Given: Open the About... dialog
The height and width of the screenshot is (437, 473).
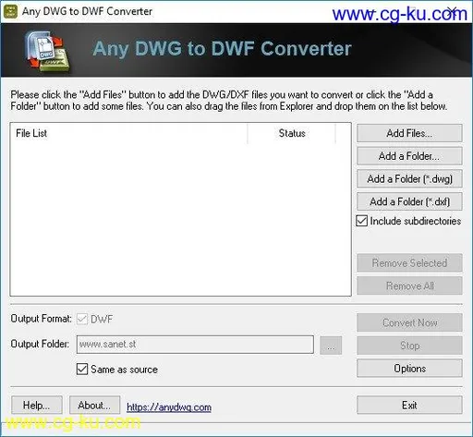Looking at the screenshot, I should [94, 405].
